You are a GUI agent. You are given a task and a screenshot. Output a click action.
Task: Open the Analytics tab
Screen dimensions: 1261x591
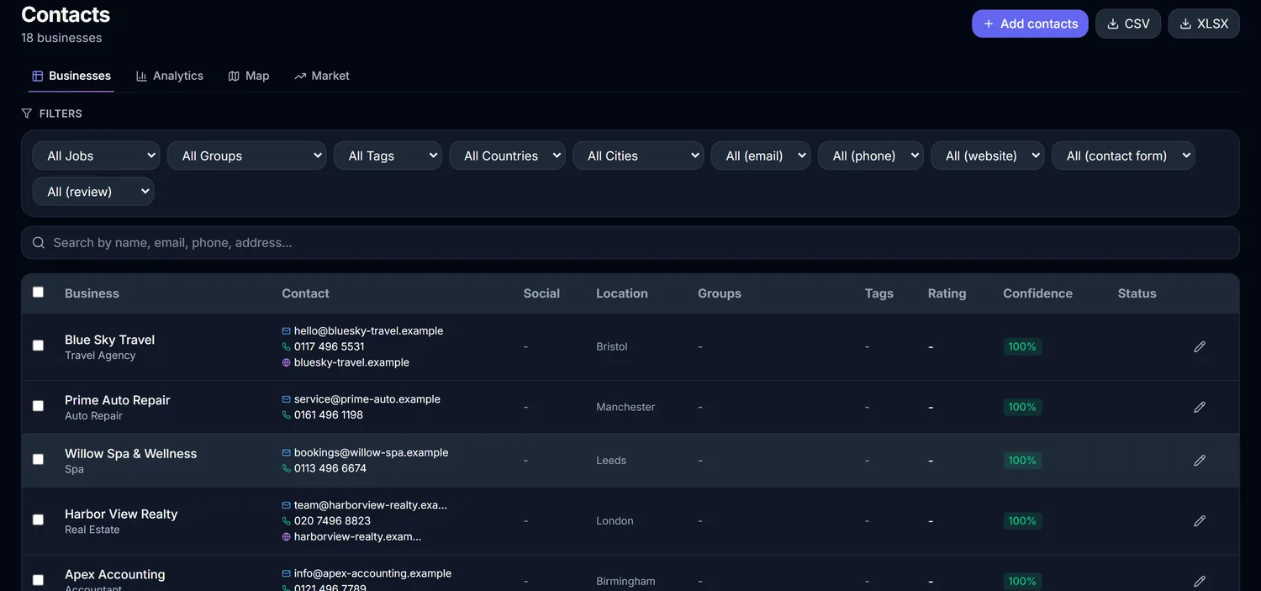click(170, 76)
